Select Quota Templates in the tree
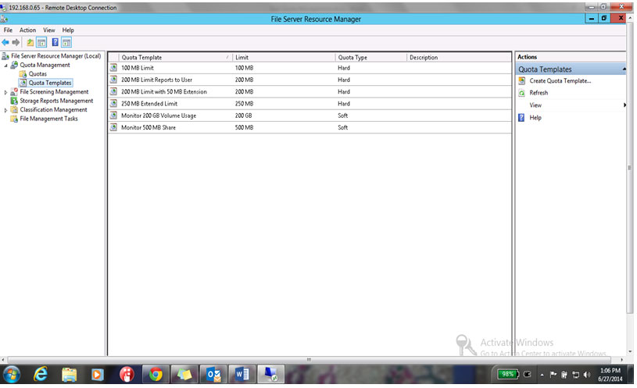 point(50,83)
